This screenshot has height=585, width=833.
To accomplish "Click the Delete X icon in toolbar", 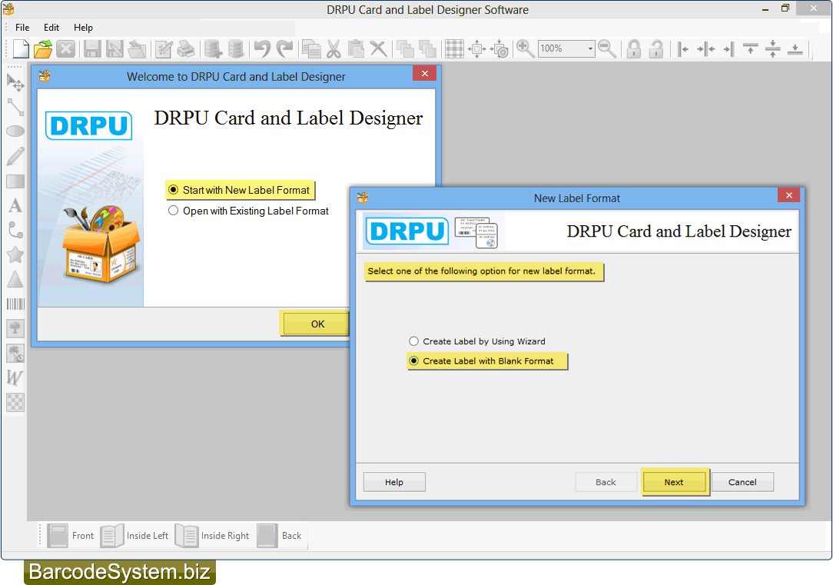I will click(378, 49).
